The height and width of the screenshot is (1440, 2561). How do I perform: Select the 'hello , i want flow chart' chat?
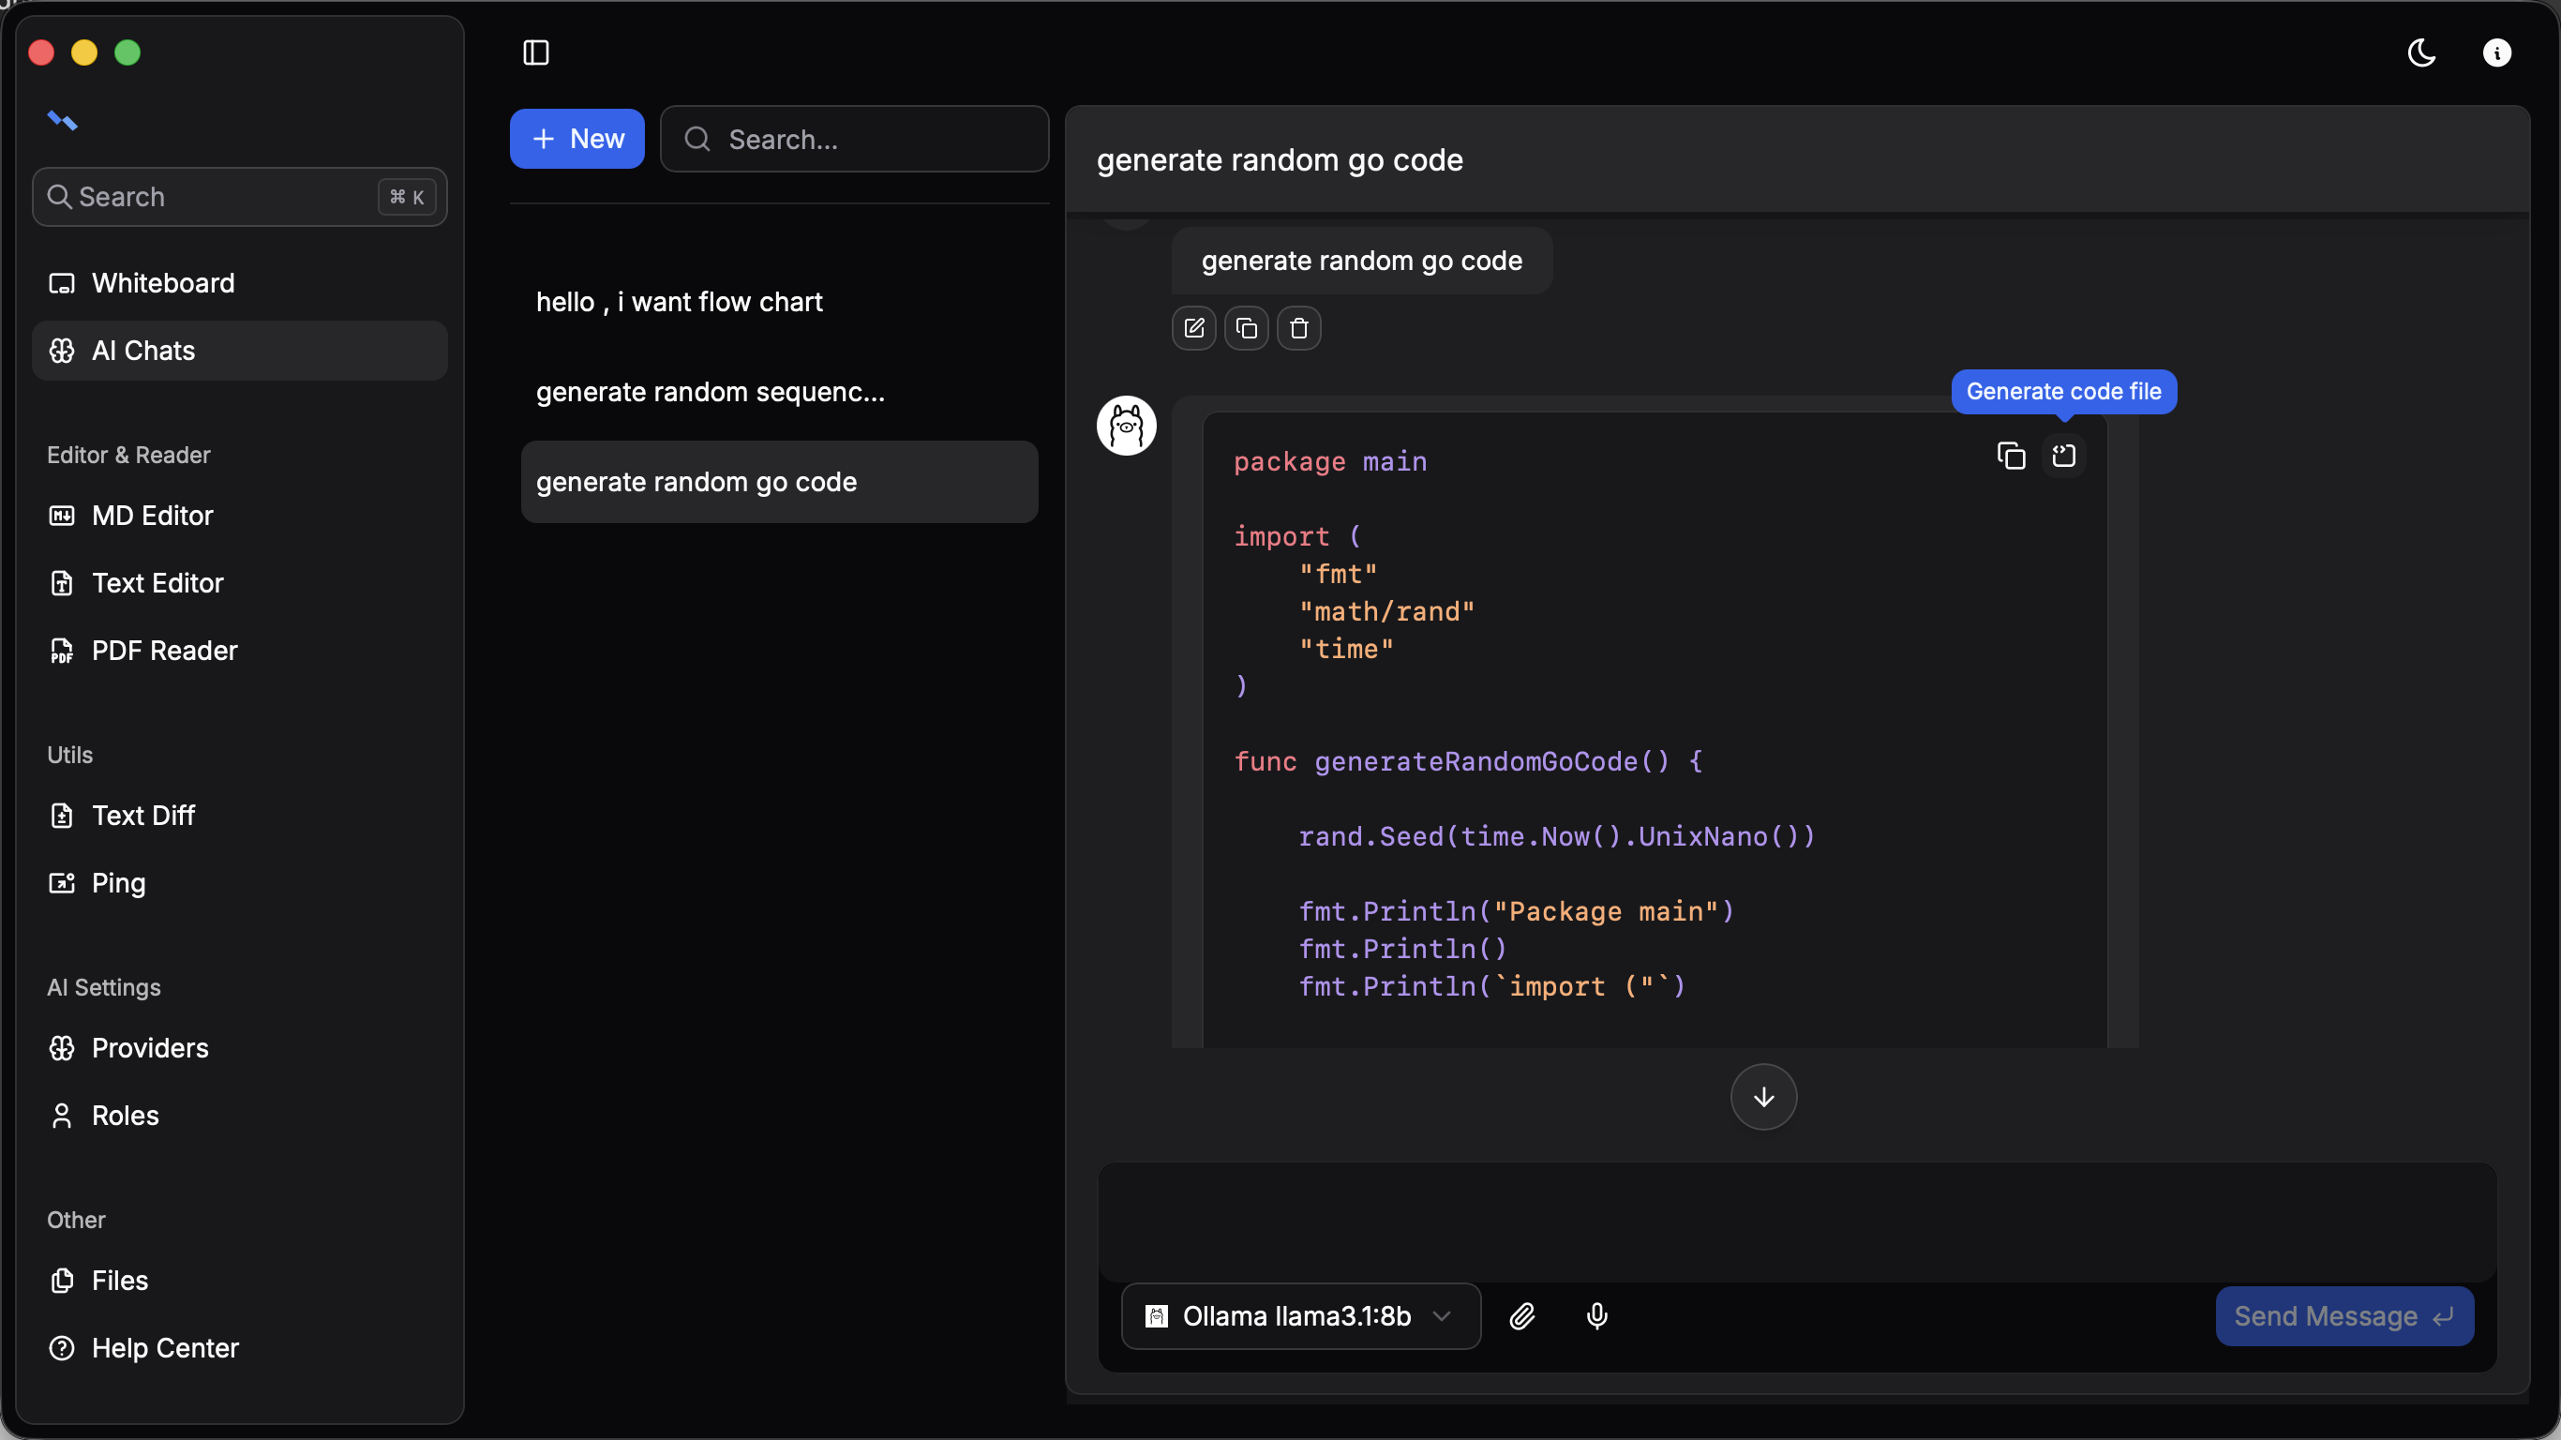[679, 301]
